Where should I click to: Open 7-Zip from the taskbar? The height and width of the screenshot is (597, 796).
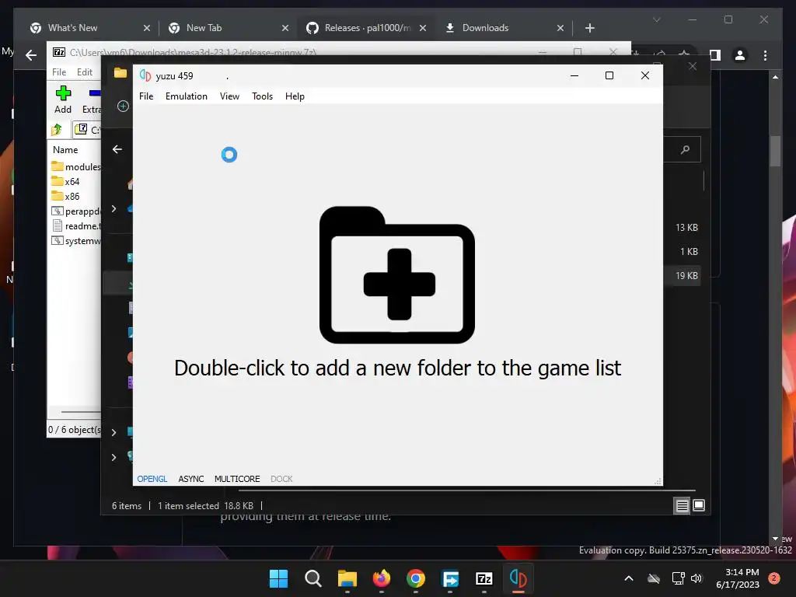click(484, 578)
